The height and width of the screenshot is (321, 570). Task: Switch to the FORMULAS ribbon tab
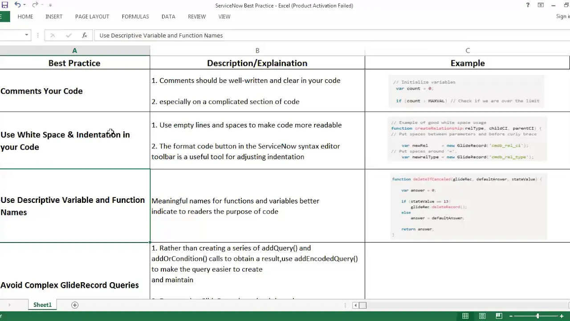(x=135, y=16)
